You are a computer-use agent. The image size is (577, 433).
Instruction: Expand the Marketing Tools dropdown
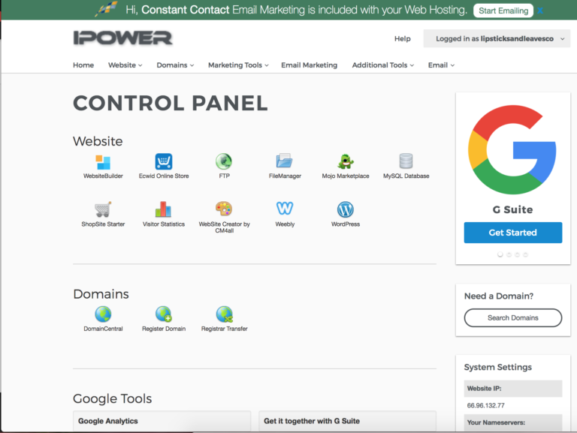(238, 65)
